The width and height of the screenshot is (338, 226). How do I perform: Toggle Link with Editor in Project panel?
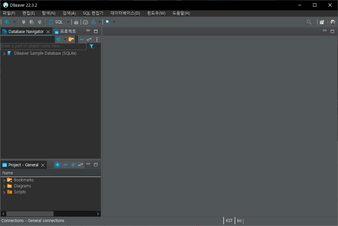click(81, 165)
